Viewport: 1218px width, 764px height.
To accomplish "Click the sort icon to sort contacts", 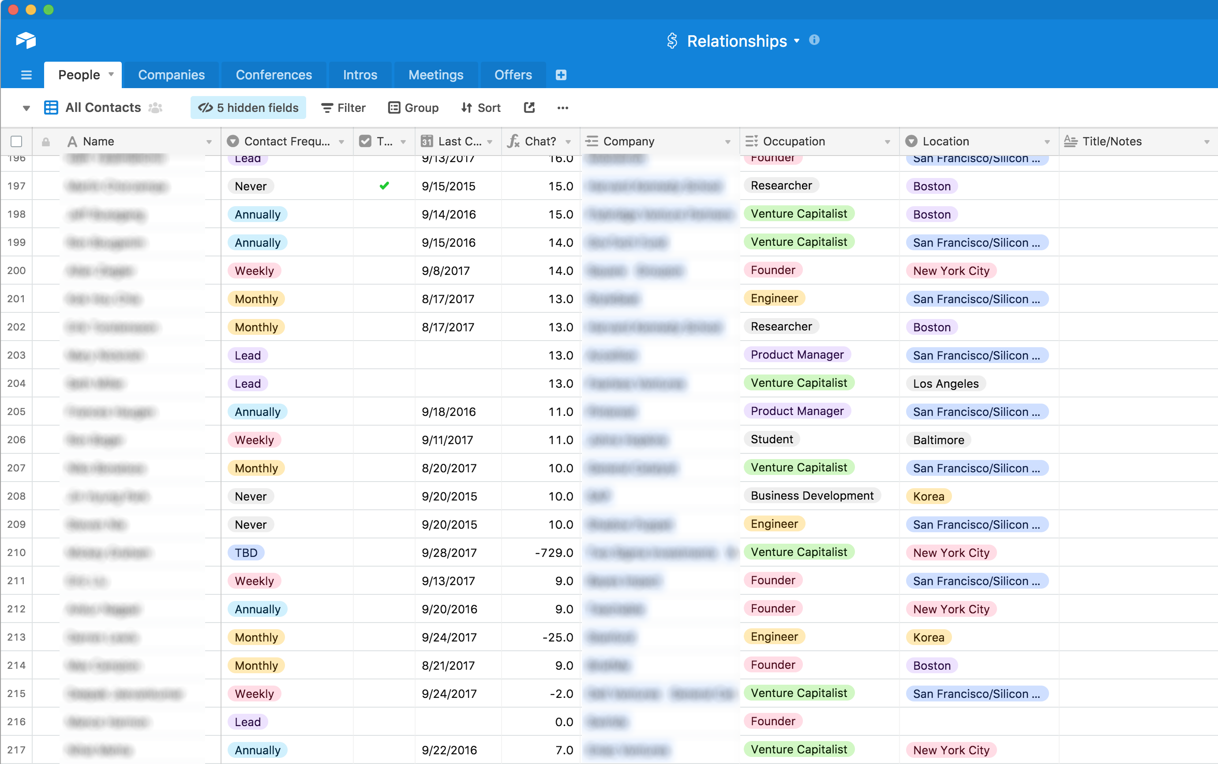I will [481, 108].
